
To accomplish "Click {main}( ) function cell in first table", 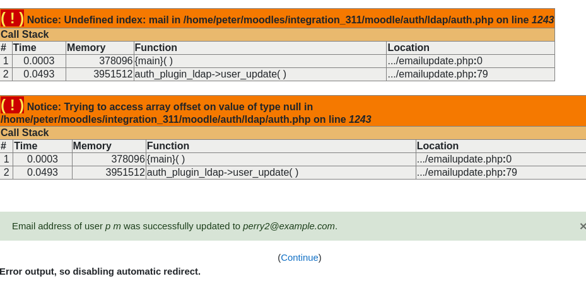I will [154, 61].
